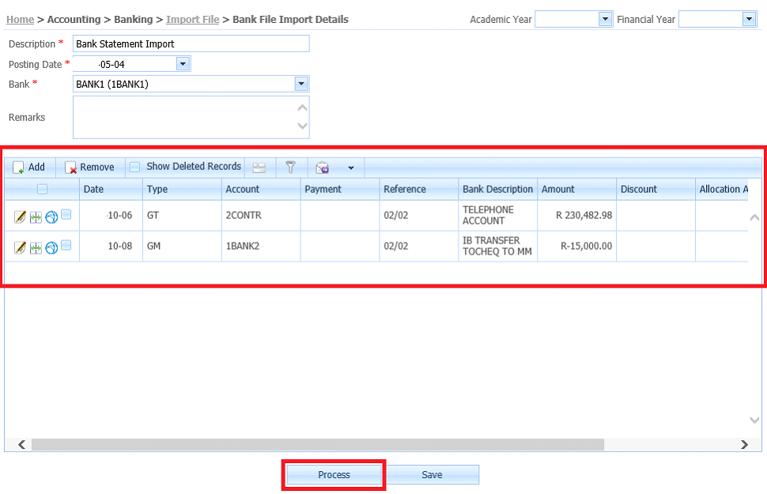Viewport: 767px width, 494px height.
Task: Click the grid vertical scroll up arrow
Action: pos(755,217)
